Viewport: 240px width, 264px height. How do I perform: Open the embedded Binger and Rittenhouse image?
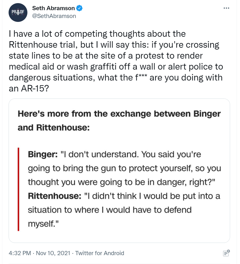[119, 171]
